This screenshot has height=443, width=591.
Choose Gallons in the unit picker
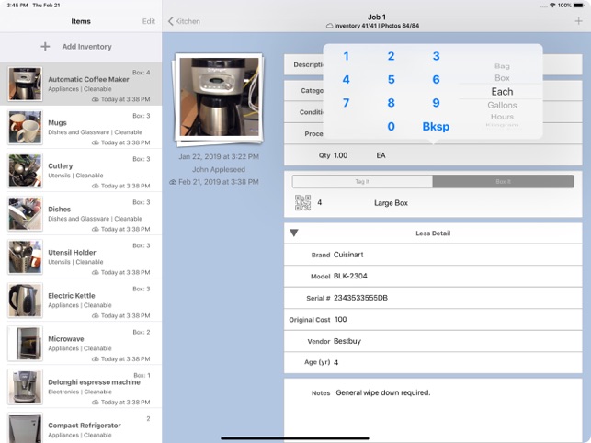click(502, 105)
